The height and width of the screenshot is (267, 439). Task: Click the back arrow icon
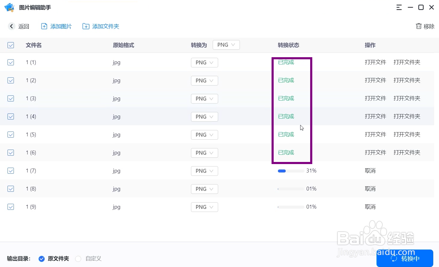pyautogui.click(x=11, y=26)
